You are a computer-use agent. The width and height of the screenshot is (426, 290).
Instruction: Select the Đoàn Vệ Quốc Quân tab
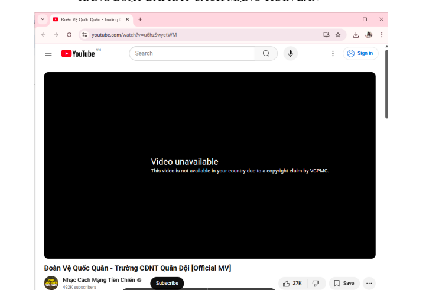pos(87,19)
